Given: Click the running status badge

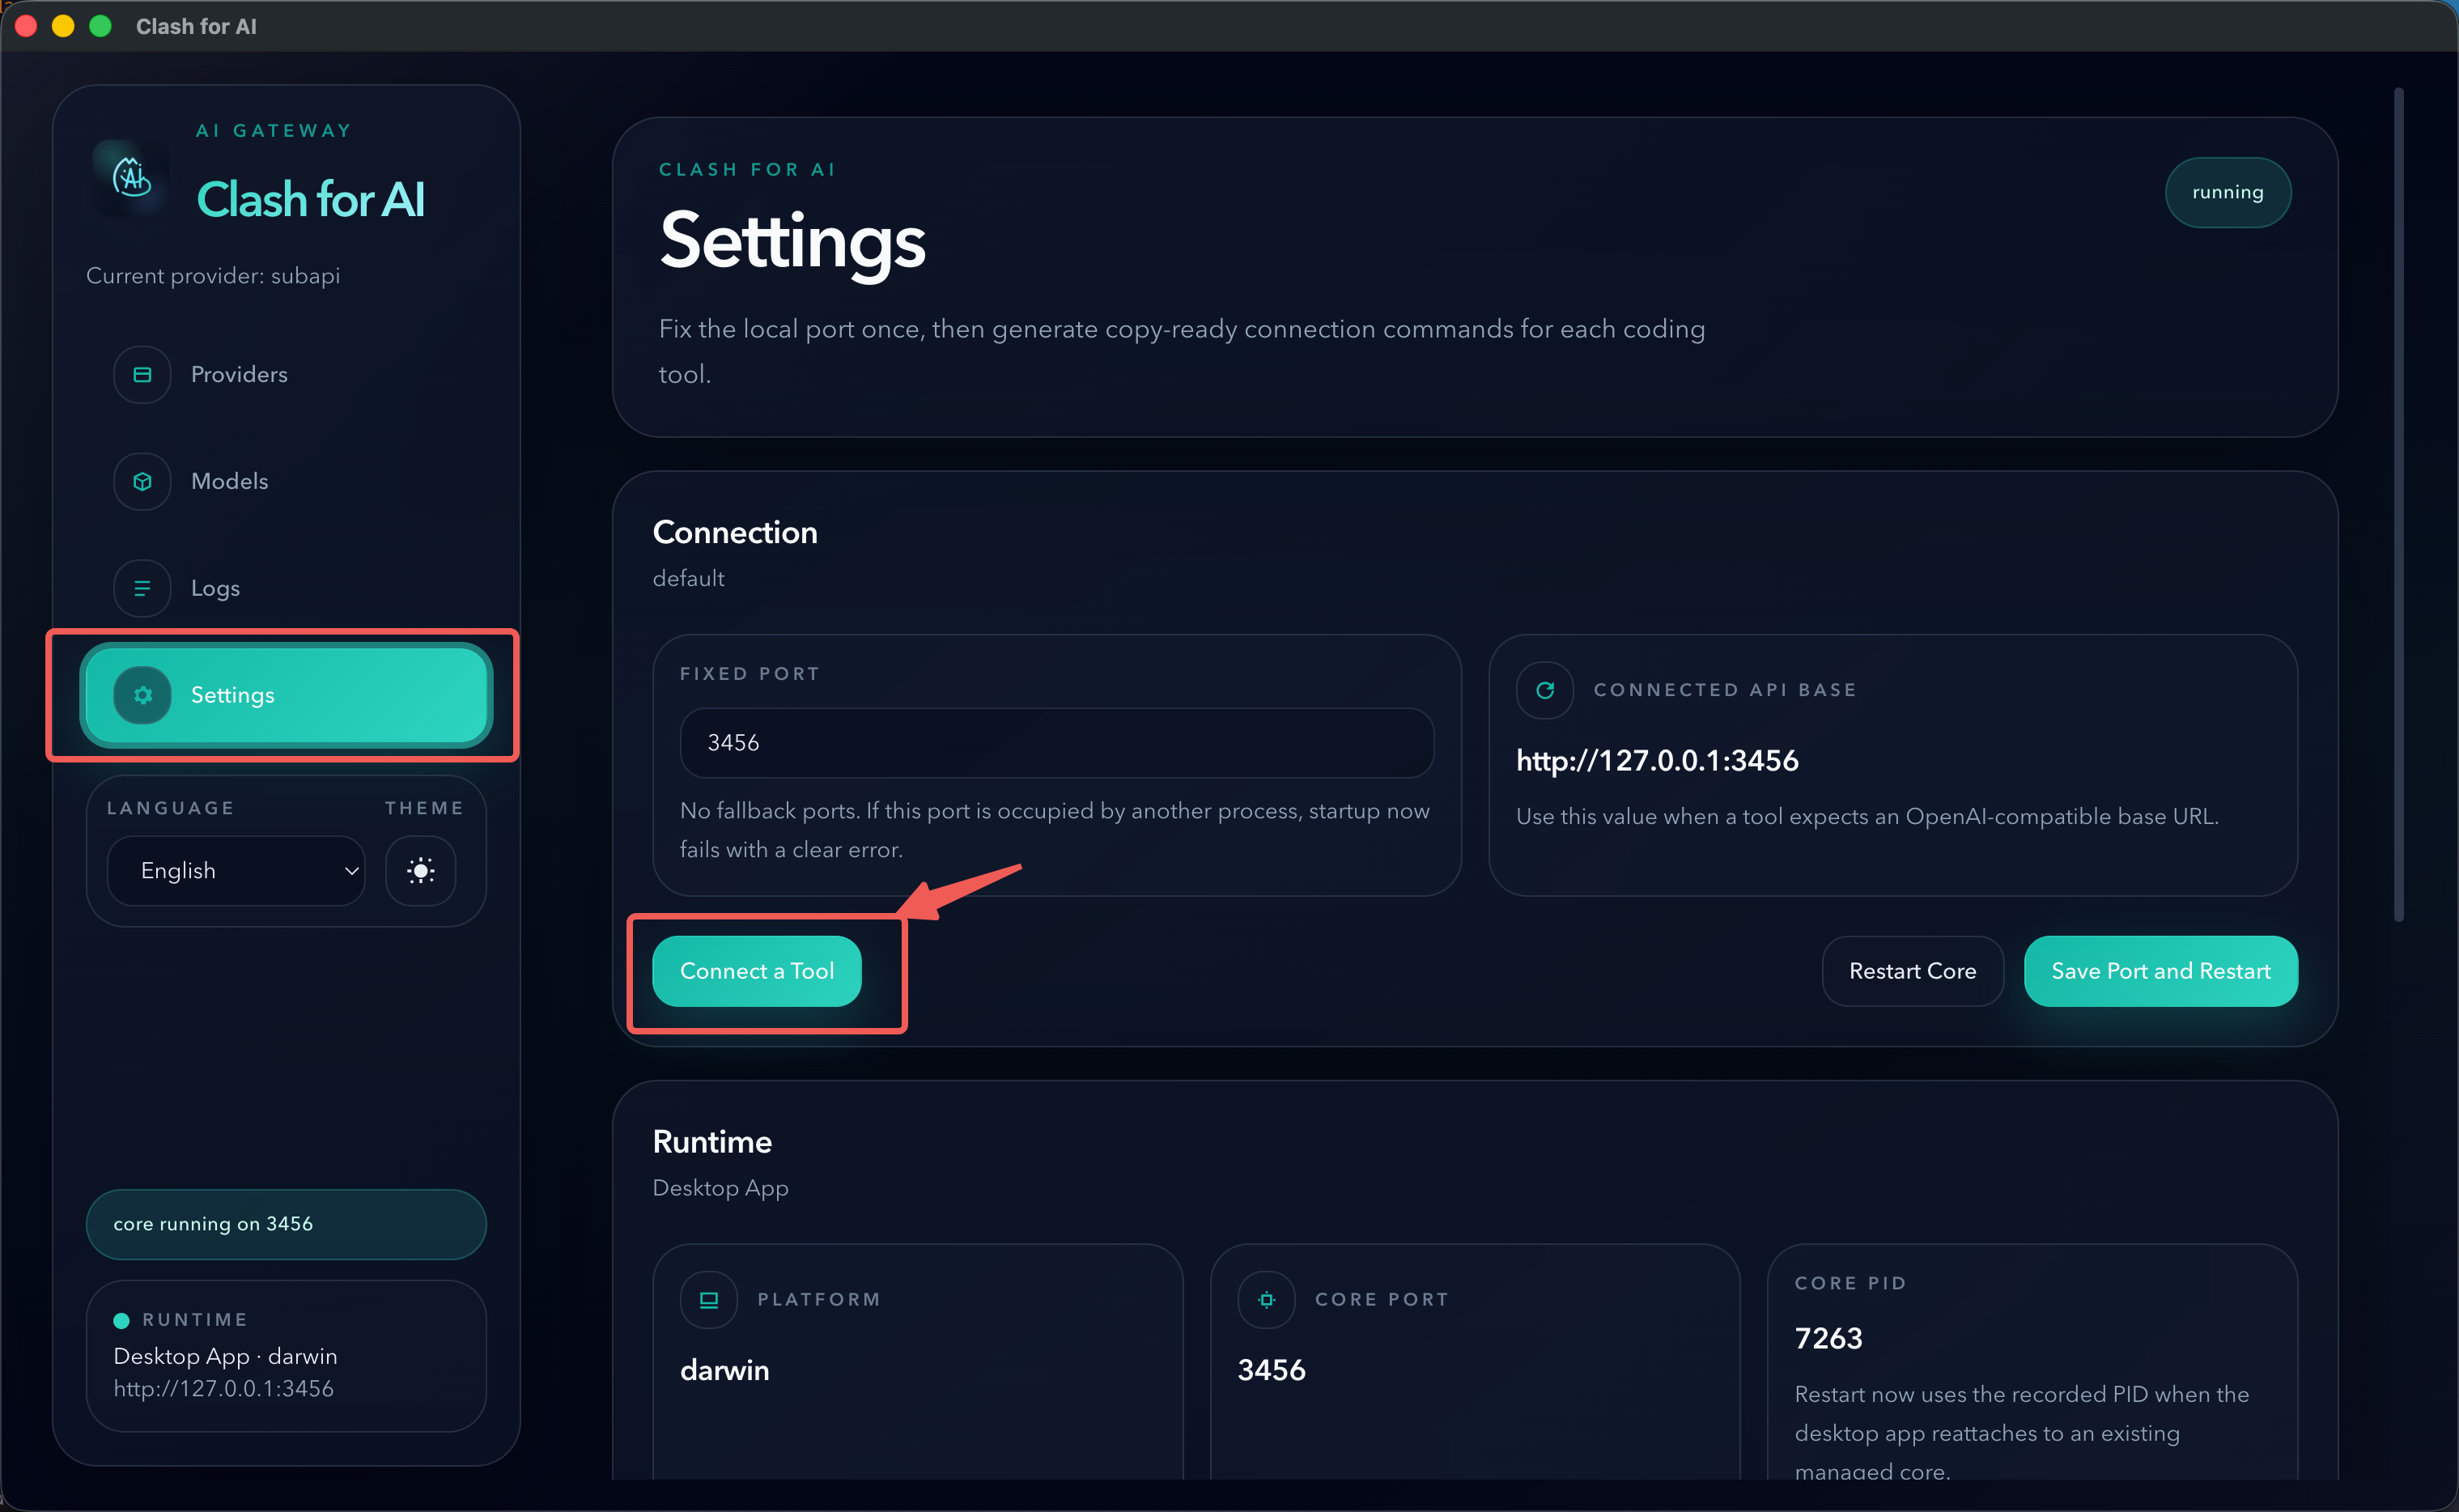Looking at the screenshot, I should 2227,192.
